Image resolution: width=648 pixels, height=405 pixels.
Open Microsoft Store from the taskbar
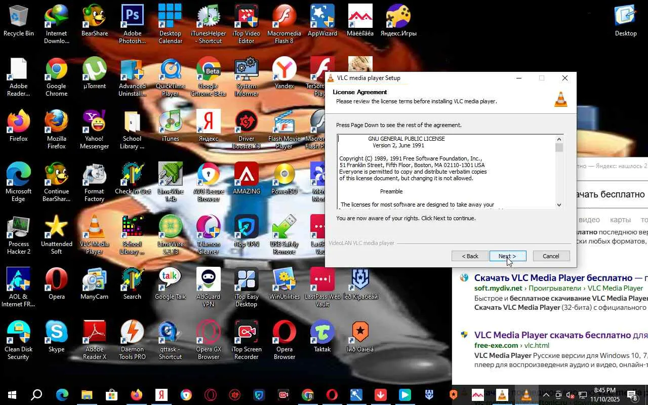coord(111,395)
